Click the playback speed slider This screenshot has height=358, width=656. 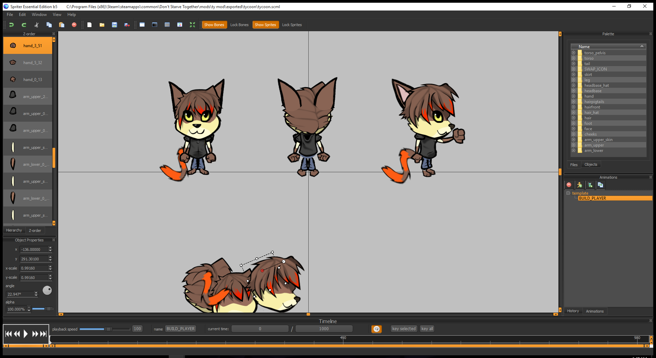[105, 329]
